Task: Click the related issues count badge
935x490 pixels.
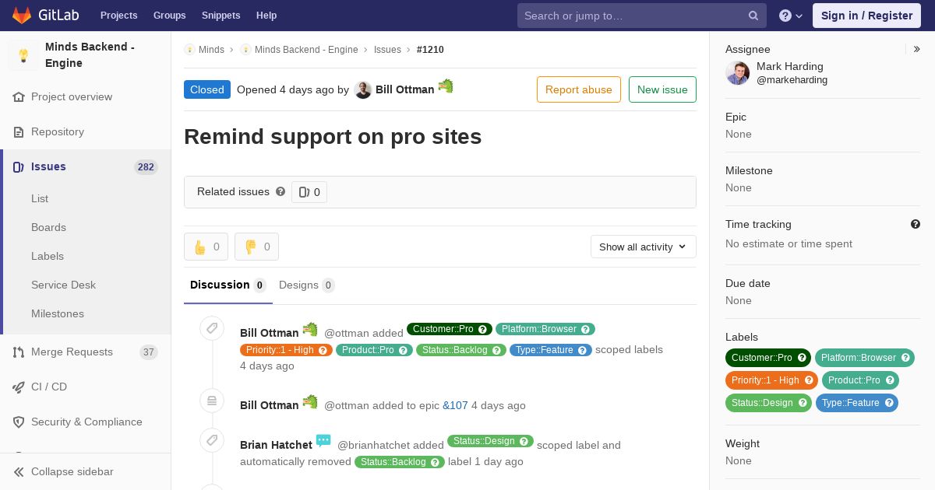Action: 309,192
